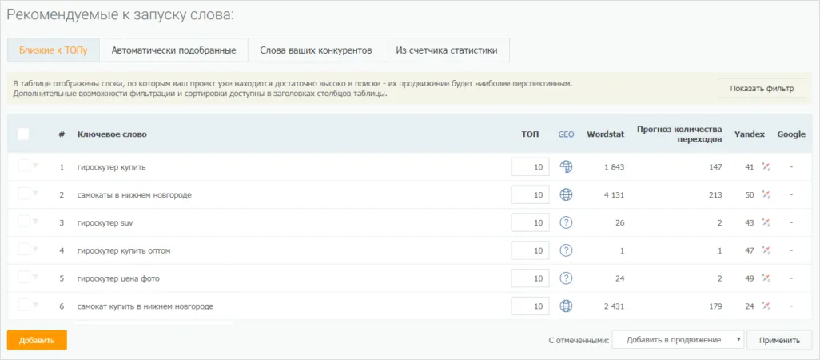Image resolution: width=820 pixels, height=360 pixels.
Task: Click the Yandex position icon next to value 24
Action: pyautogui.click(x=766, y=306)
